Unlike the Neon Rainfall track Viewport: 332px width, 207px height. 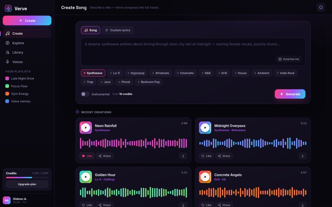[87, 156]
